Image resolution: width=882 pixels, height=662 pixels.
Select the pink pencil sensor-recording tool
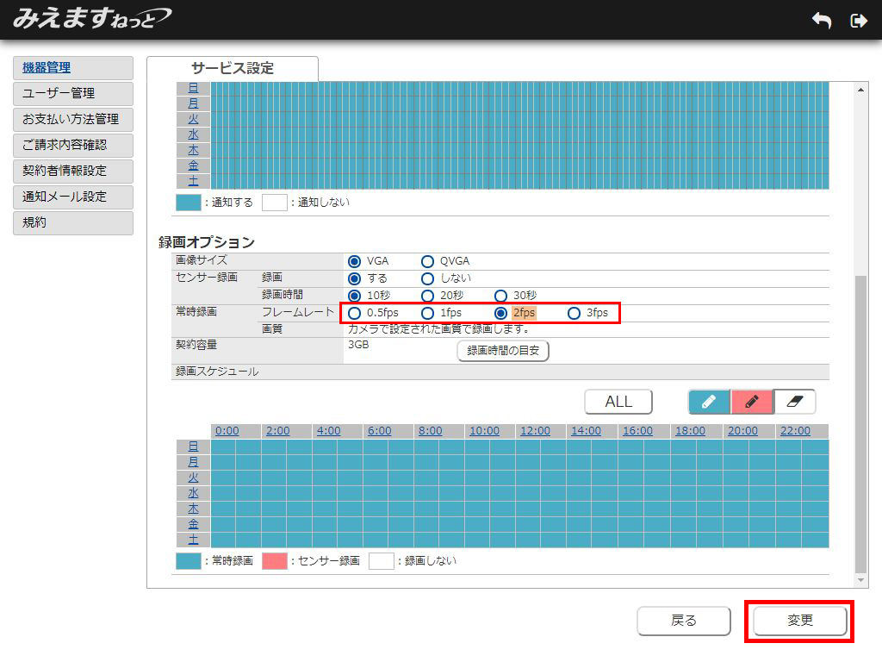pos(751,402)
